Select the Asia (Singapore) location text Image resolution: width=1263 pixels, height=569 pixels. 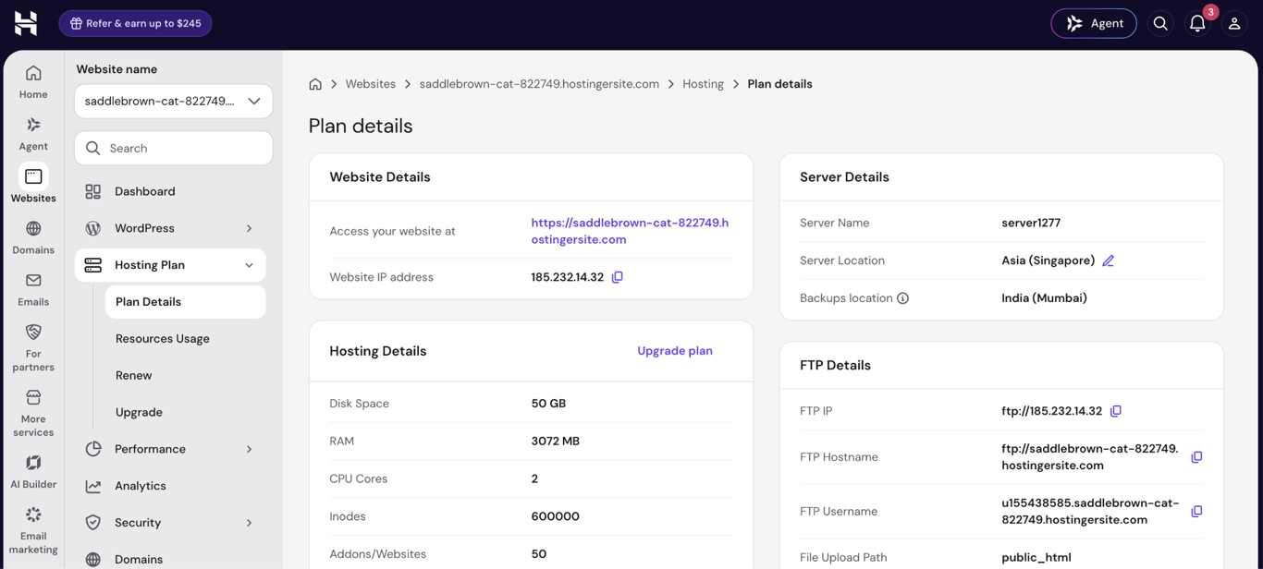(x=1048, y=260)
